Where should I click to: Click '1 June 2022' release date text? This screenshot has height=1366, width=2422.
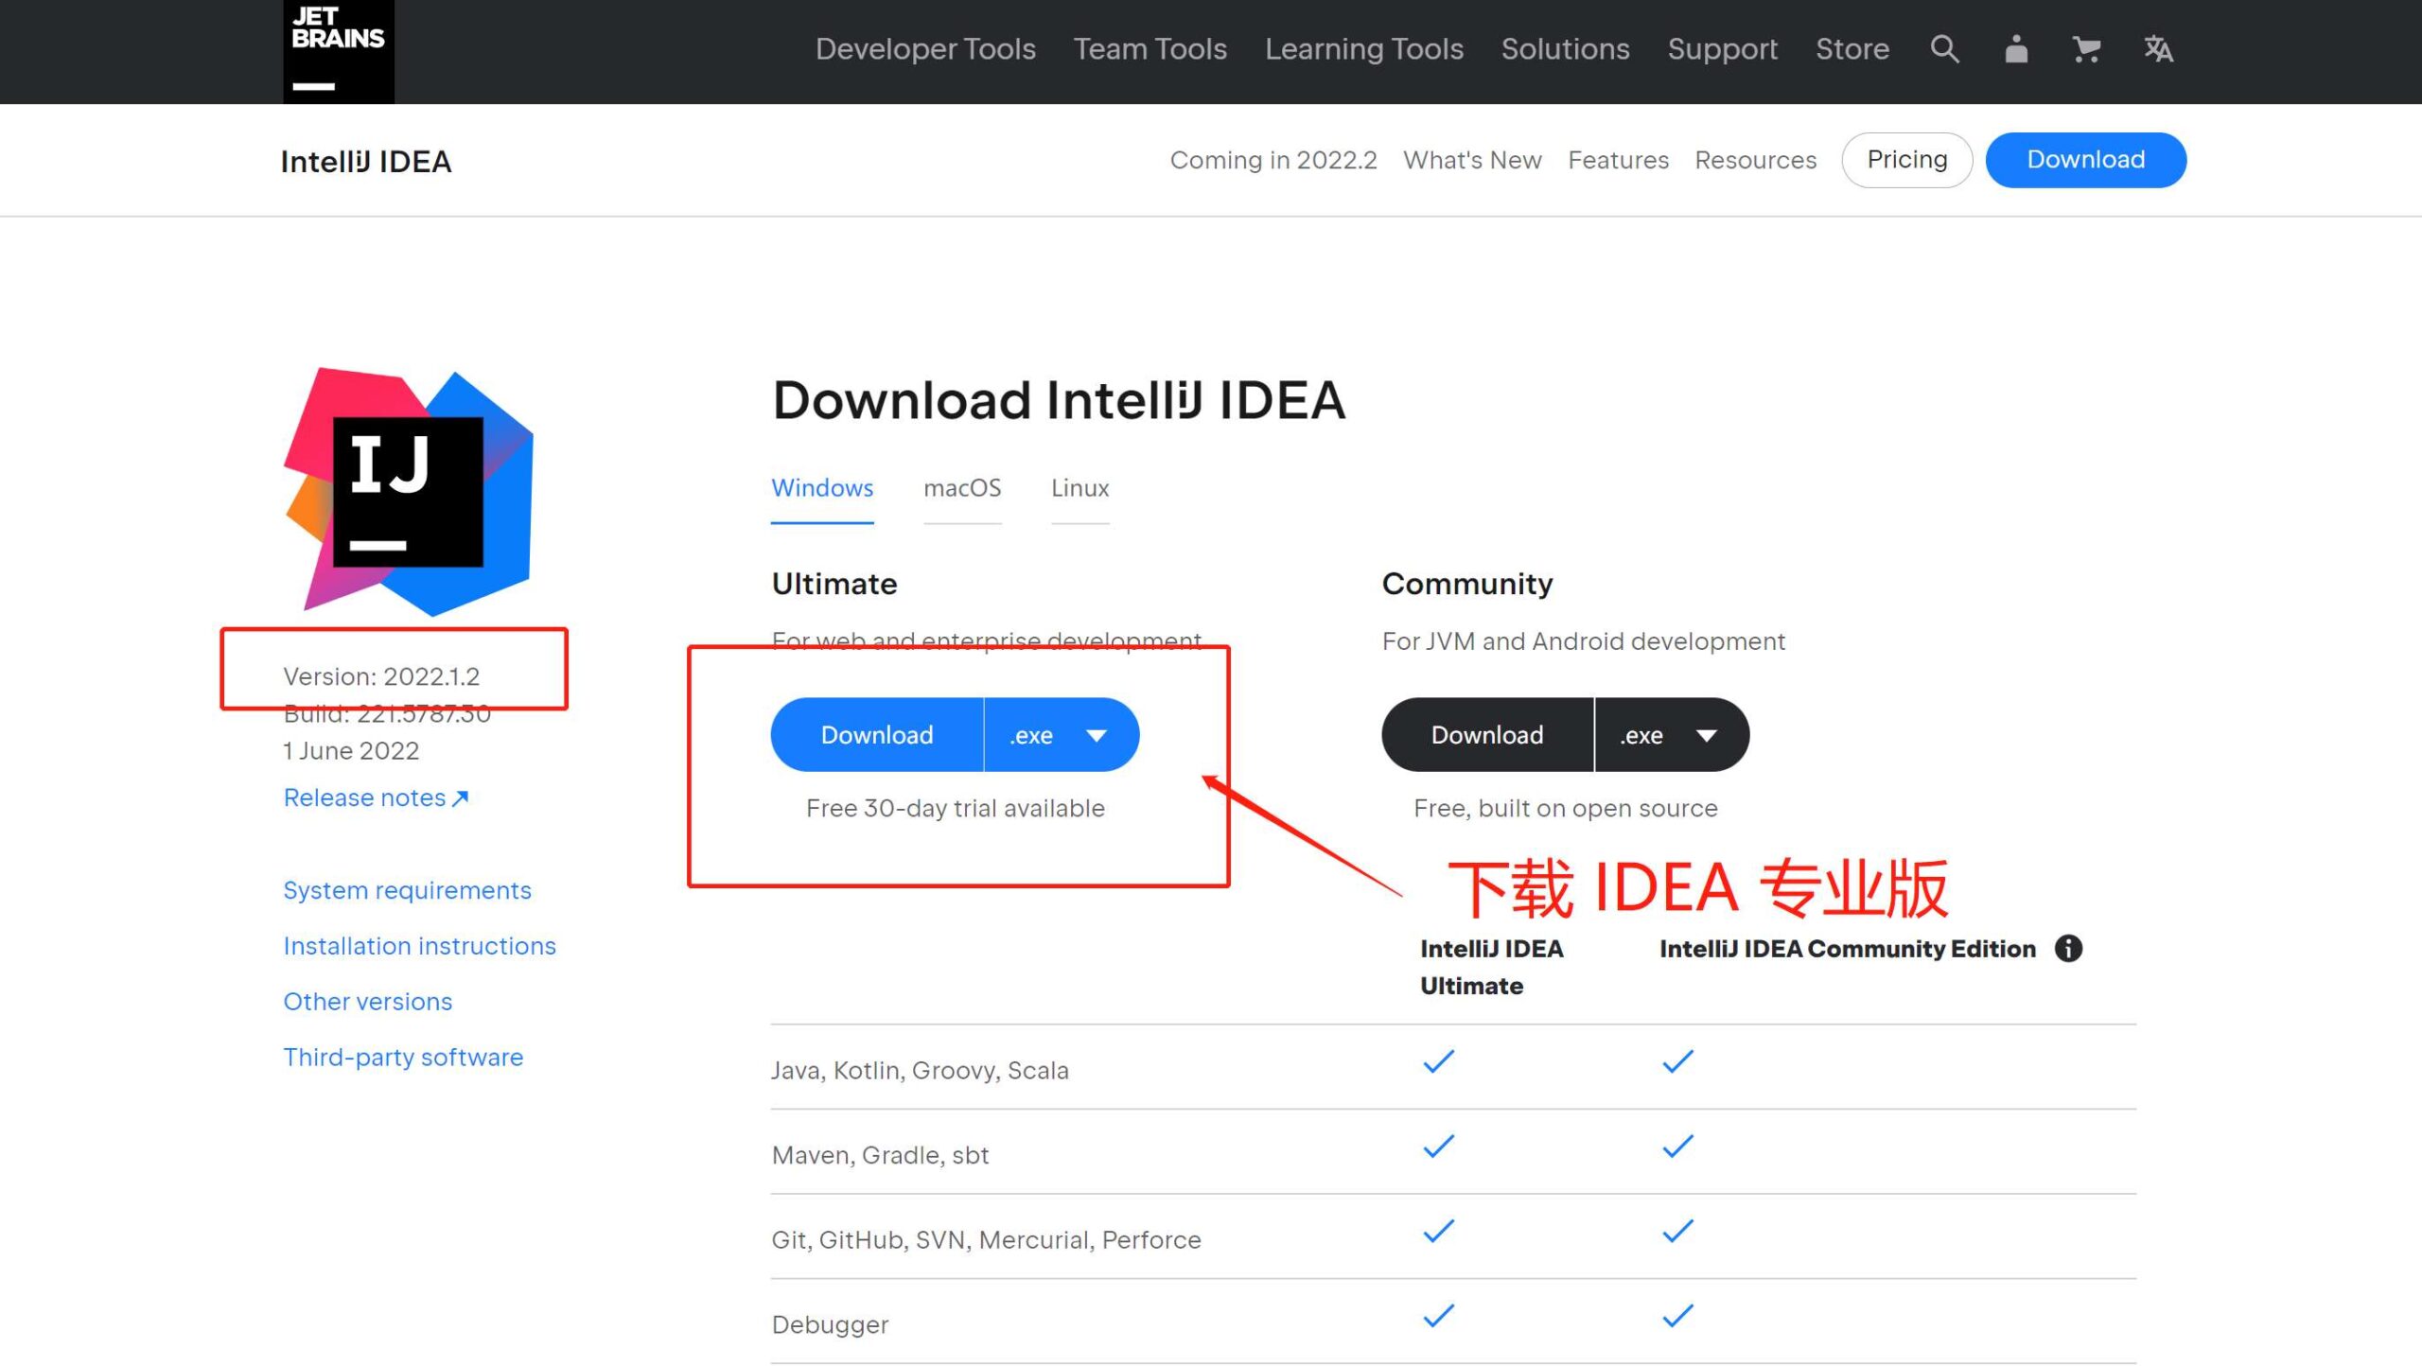tap(351, 751)
